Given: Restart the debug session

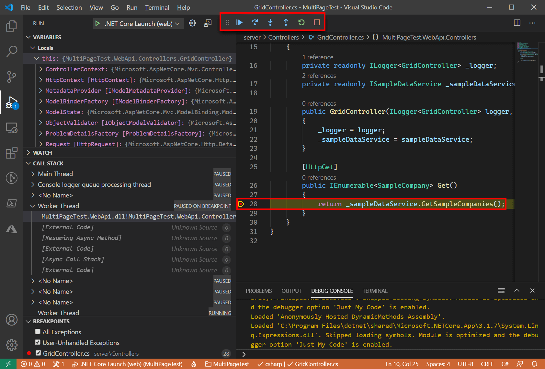Looking at the screenshot, I should pyautogui.click(x=301, y=22).
